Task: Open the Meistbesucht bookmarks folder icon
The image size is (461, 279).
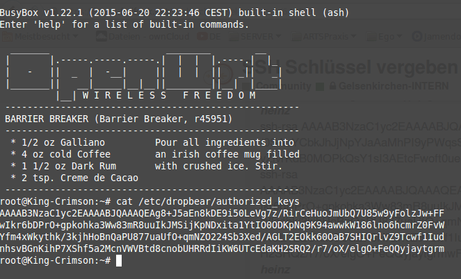Action: click(x=7, y=37)
